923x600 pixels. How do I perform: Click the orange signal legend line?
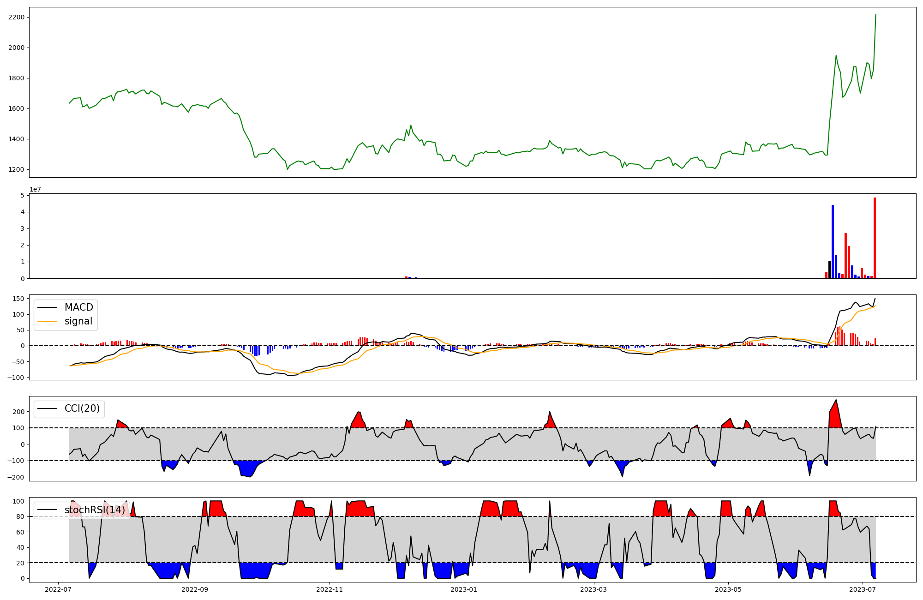[x=47, y=321]
